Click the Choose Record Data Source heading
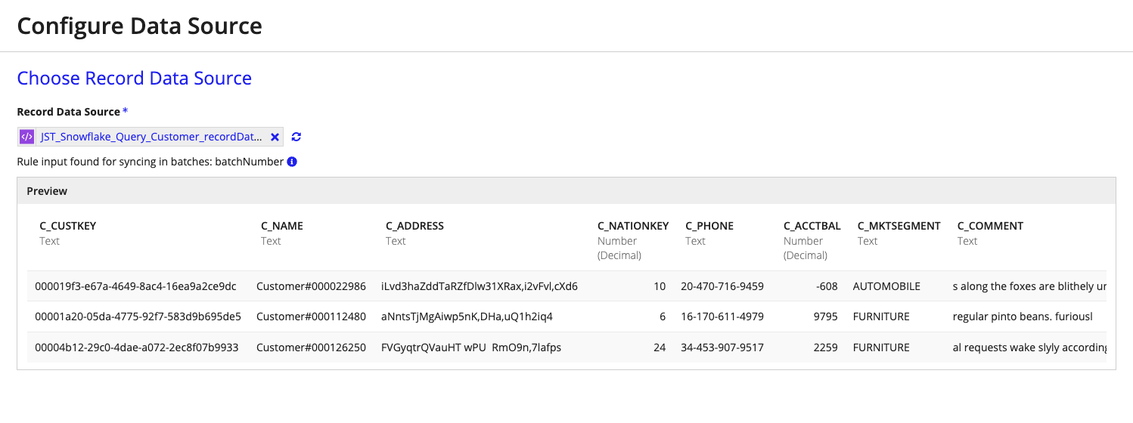1133x423 pixels. point(135,79)
